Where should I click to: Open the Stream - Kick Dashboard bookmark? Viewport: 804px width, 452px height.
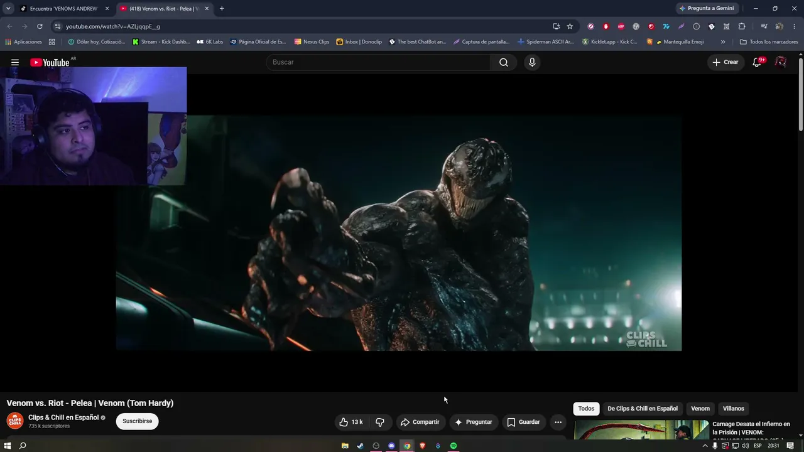tap(161, 42)
